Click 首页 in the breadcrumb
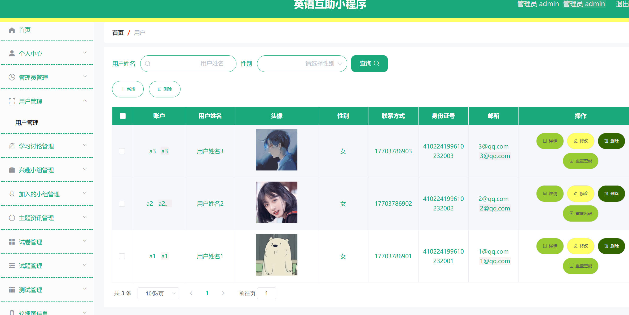 118,33
